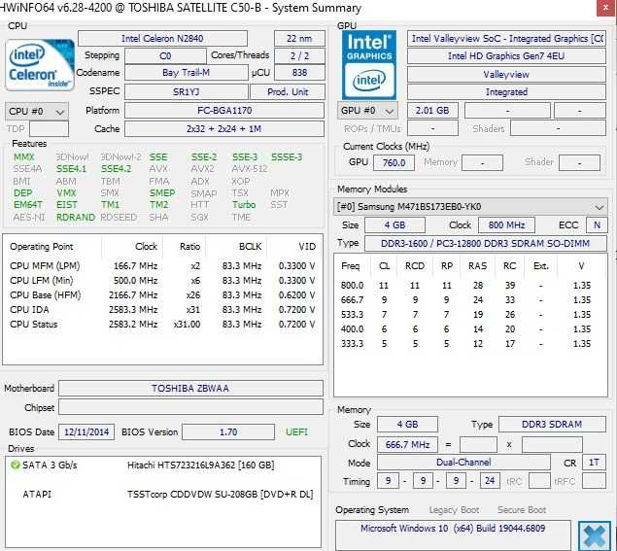Click the green UEFI label
This screenshot has width=617, height=551.
click(296, 432)
